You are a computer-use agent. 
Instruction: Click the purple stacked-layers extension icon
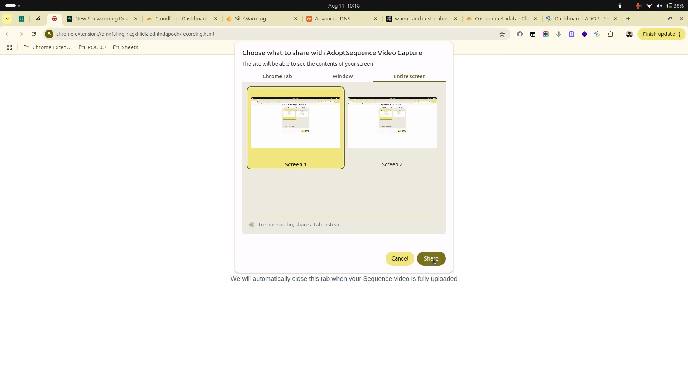(x=584, y=34)
